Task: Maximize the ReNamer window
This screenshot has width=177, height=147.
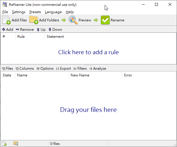Action: 156,4
